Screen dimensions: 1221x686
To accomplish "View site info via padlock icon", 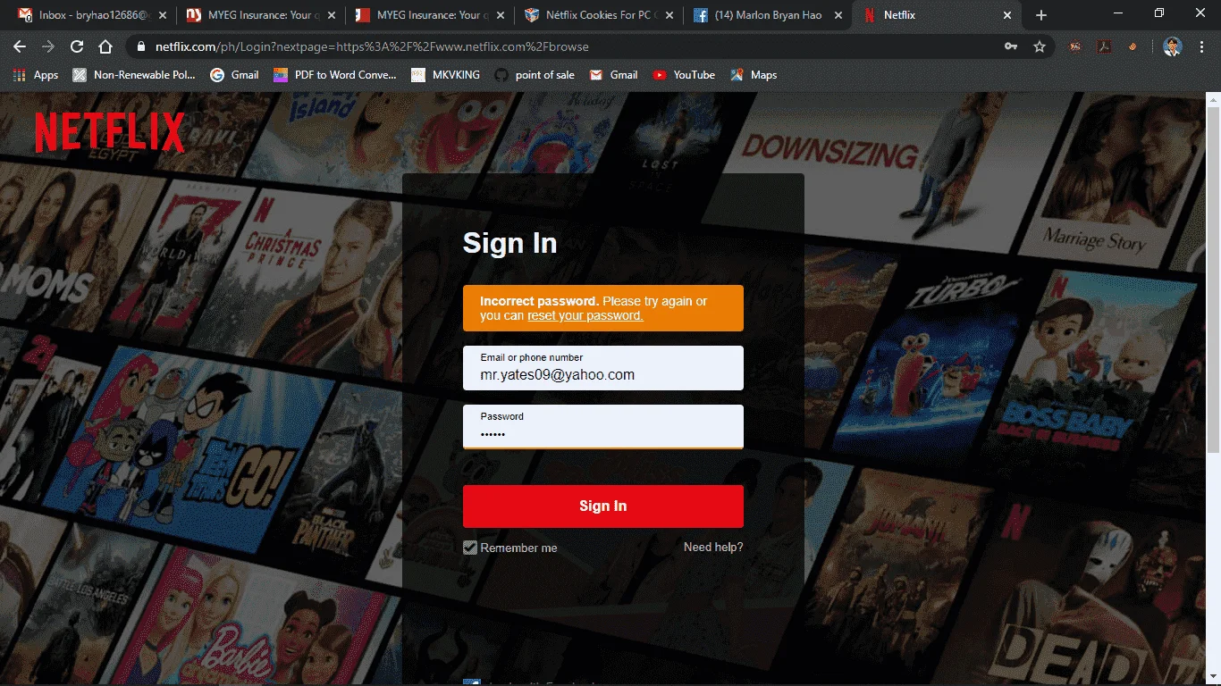I will click(140, 46).
